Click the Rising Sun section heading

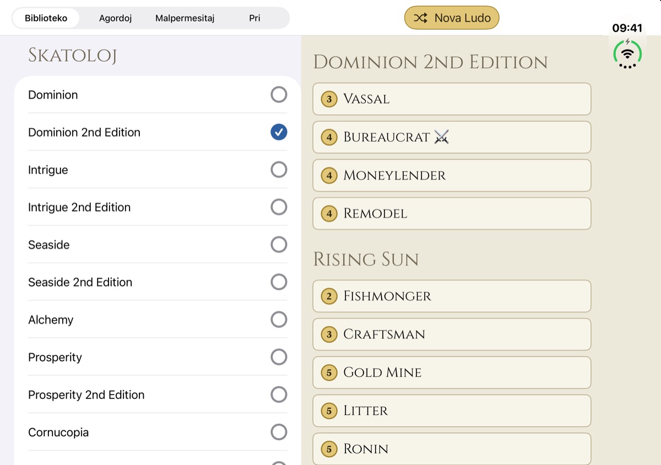click(366, 259)
